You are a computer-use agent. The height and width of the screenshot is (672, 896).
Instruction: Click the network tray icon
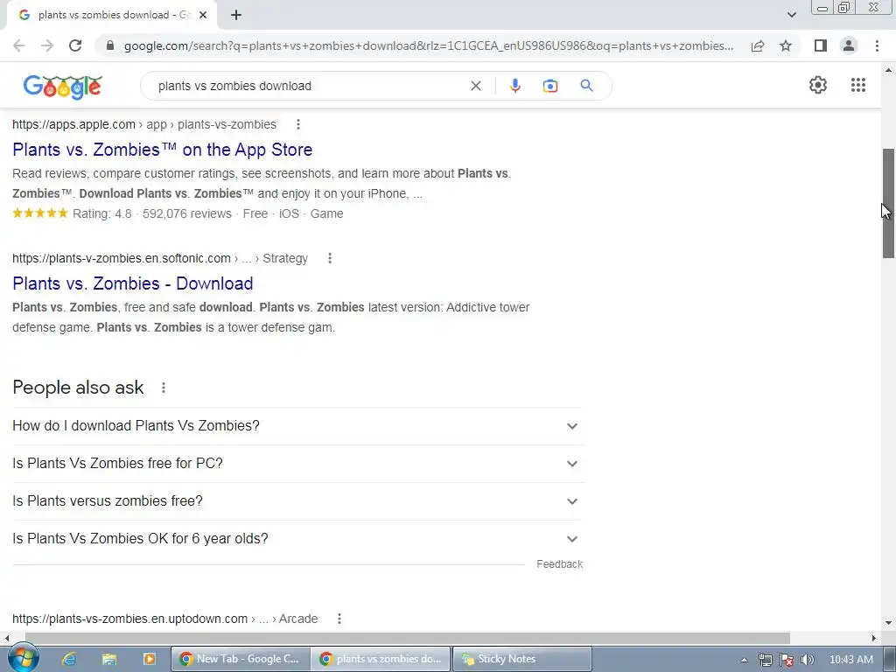765,660
